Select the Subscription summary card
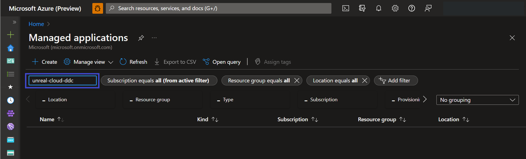This screenshot has width=526, height=159. [x=337, y=100]
